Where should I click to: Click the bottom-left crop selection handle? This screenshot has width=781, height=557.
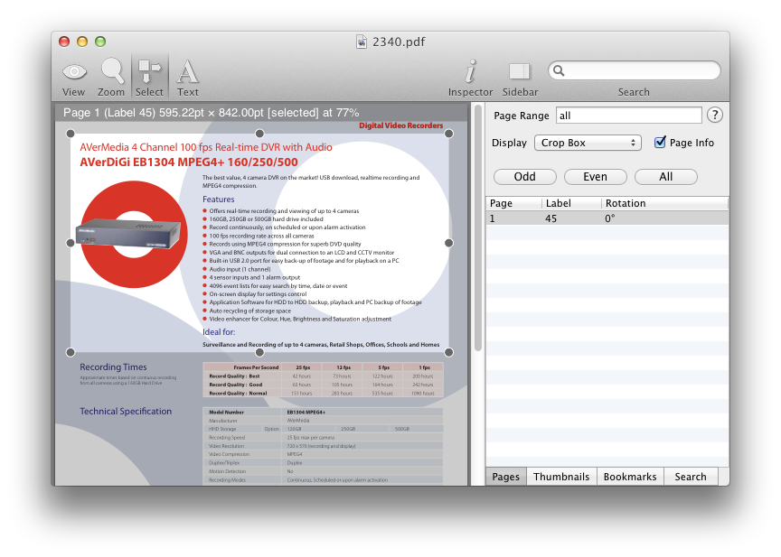(x=71, y=352)
